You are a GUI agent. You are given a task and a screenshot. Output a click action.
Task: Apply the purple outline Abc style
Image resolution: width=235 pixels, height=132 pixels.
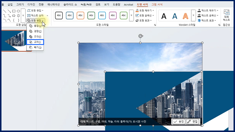pos(113,16)
